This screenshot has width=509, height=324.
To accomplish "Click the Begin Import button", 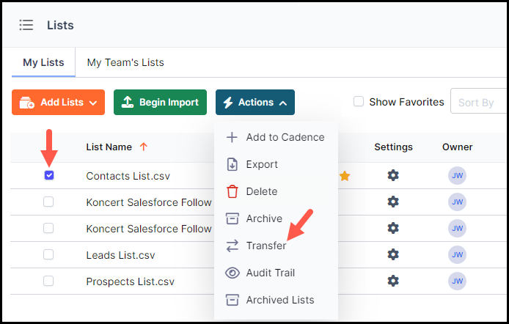I will [160, 103].
